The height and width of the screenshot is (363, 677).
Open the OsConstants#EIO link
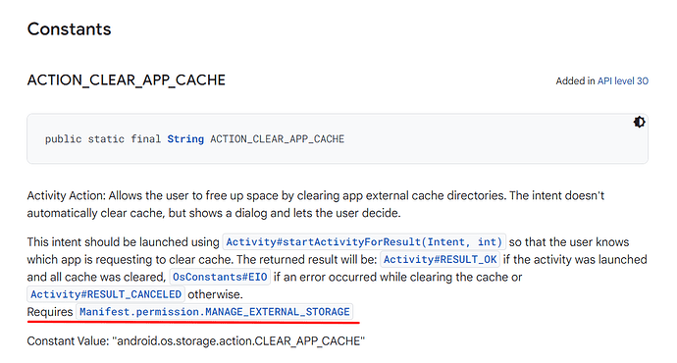point(220,277)
